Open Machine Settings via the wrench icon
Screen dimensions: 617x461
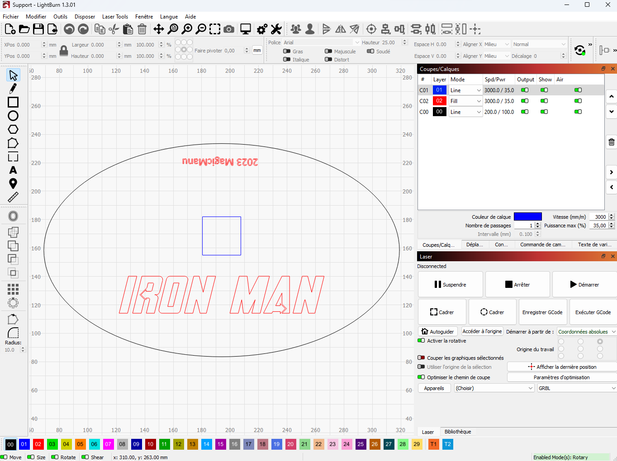tap(276, 29)
